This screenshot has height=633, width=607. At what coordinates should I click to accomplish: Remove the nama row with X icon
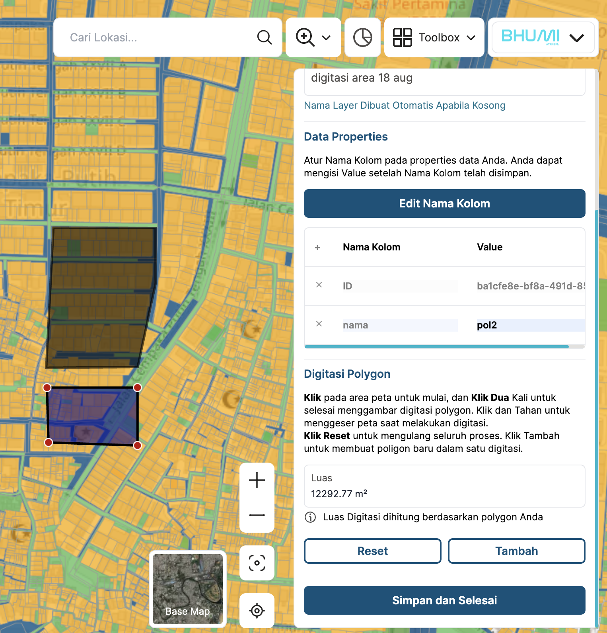pyautogui.click(x=319, y=324)
